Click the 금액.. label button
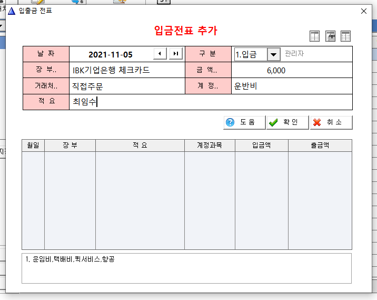Image resolution: width=377 pixels, height=300 pixels. [208, 70]
